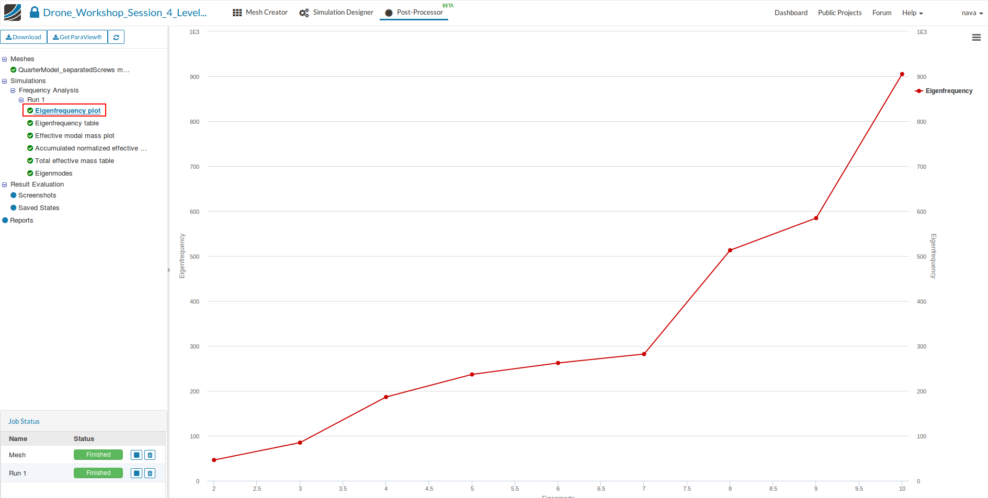Click the refresh icon button
The image size is (988, 498).
tap(116, 37)
